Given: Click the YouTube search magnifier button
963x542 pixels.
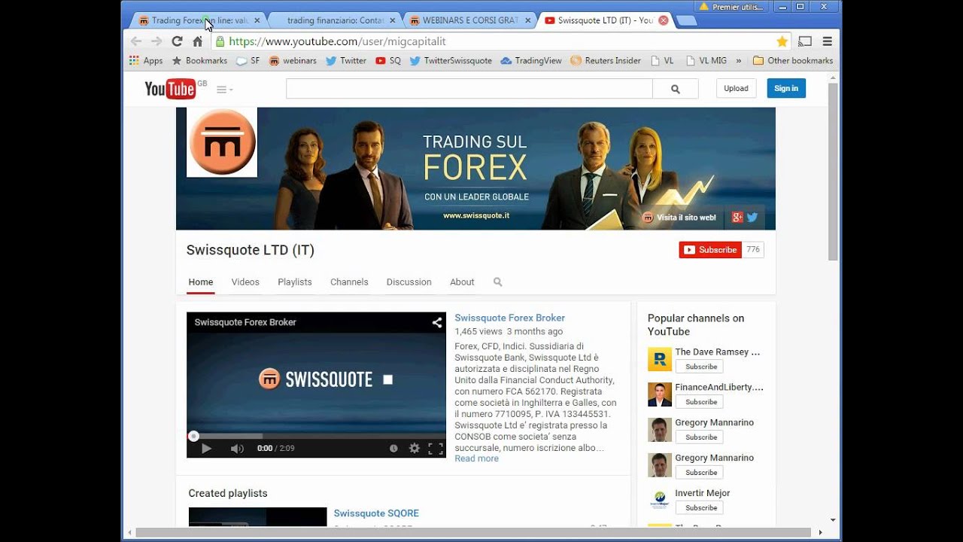Looking at the screenshot, I should pyautogui.click(x=676, y=89).
